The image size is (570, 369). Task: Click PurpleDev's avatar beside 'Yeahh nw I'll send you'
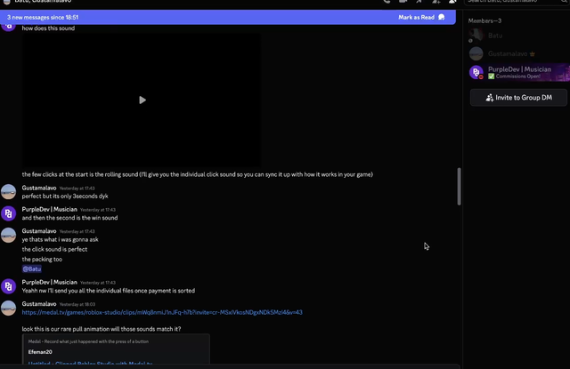click(x=8, y=286)
